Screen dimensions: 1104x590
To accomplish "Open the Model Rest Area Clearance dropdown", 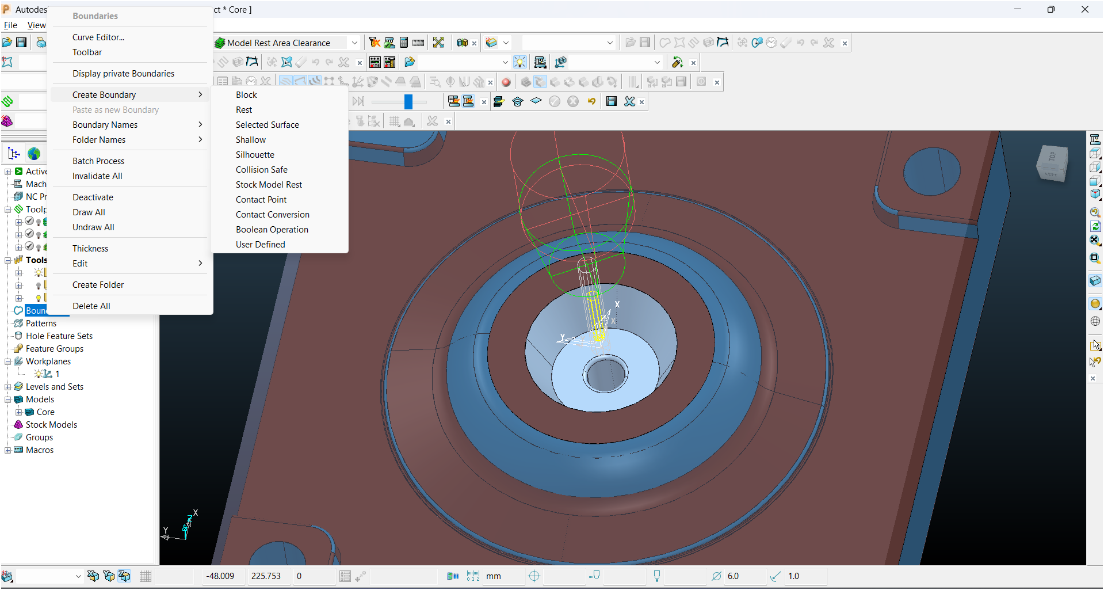I will click(x=354, y=43).
